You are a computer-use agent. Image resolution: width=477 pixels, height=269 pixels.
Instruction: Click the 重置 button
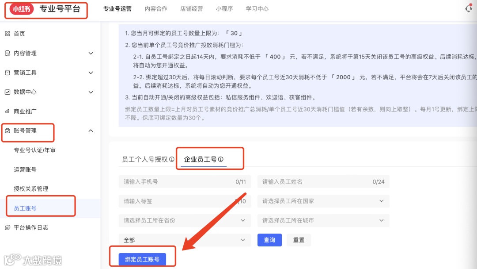point(299,240)
